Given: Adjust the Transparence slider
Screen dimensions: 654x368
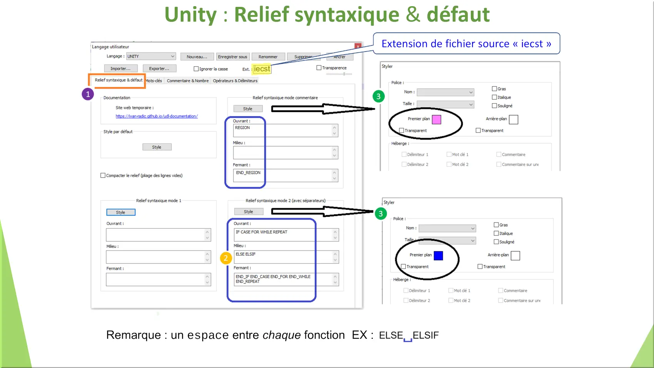Looking at the screenshot, I should (339, 74).
